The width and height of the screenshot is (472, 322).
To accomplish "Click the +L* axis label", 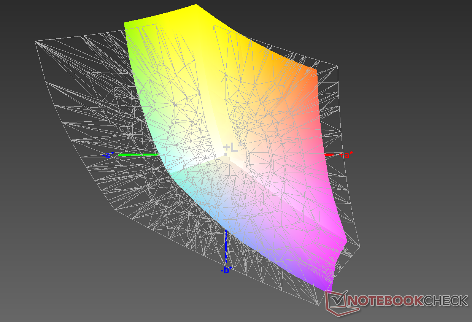I will tap(233, 148).
